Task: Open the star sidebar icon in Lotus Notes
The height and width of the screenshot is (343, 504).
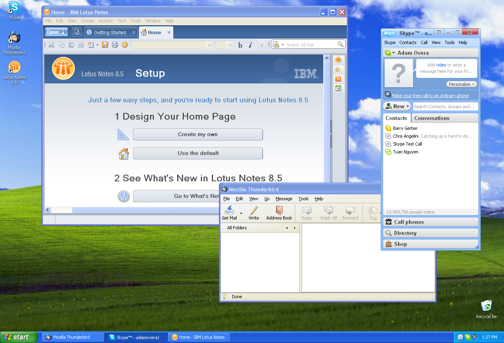Action: pyautogui.click(x=338, y=69)
